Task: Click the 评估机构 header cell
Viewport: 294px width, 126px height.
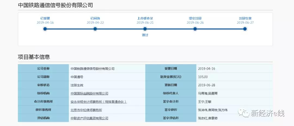Action: [43, 118]
